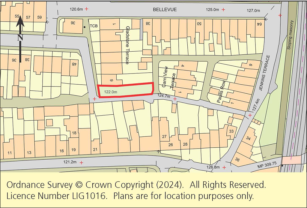Click 122.0m inside the red plot
This screenshot has width=307, height=208.
pos(111,92)
